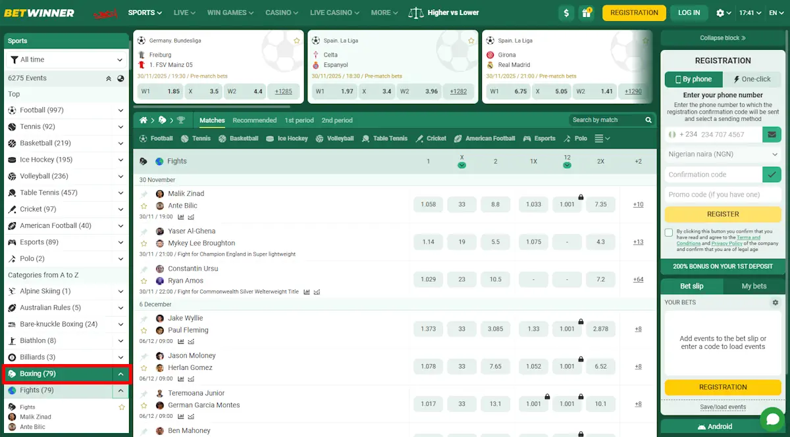Open the envelope icon beside phone number field

[x=772, y=133]
